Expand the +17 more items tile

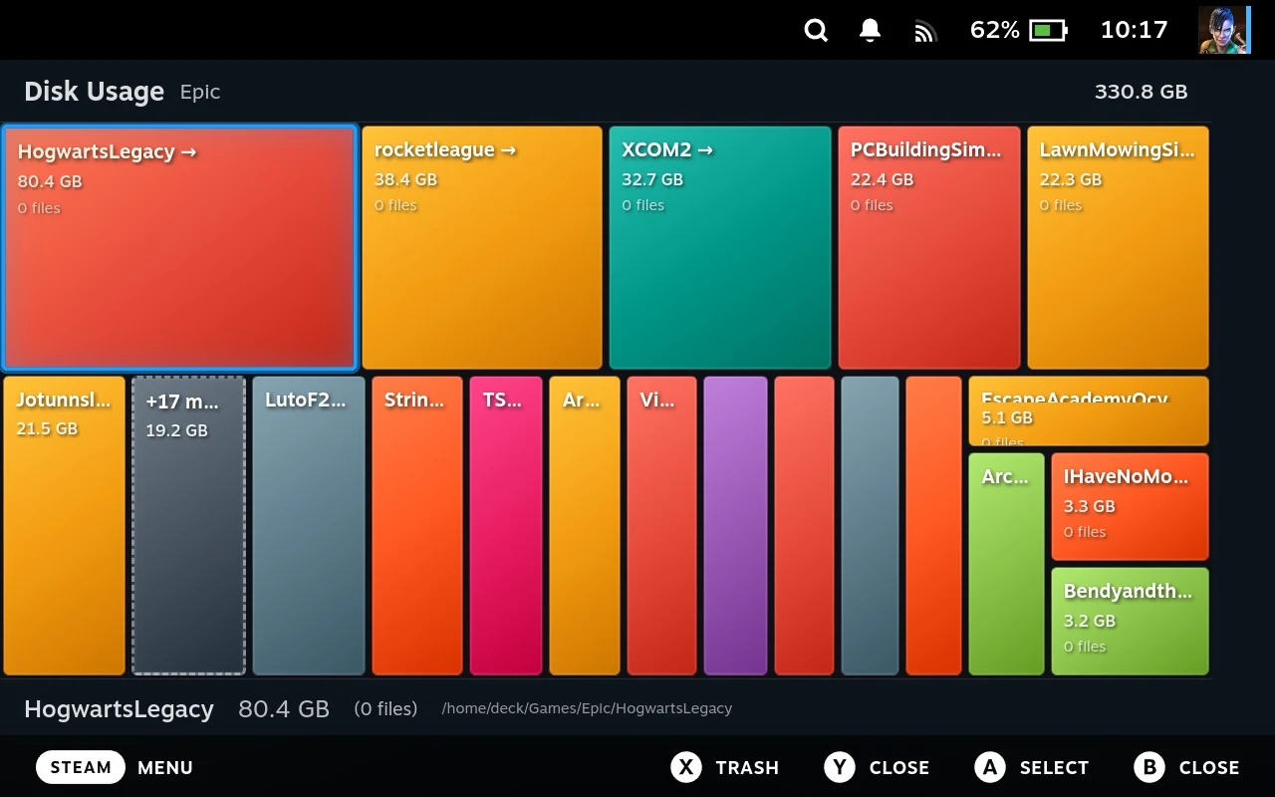click(x=188, y=526)
